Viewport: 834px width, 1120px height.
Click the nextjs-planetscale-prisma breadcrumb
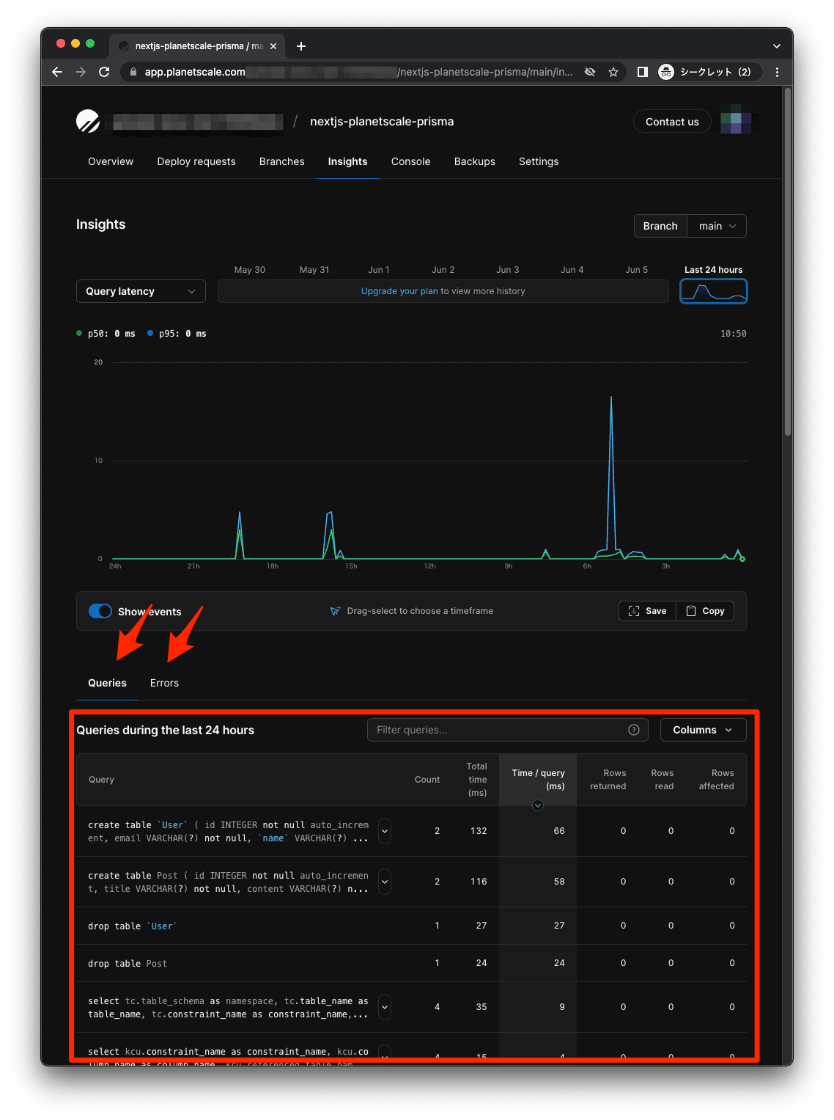(x=382, y=122)
